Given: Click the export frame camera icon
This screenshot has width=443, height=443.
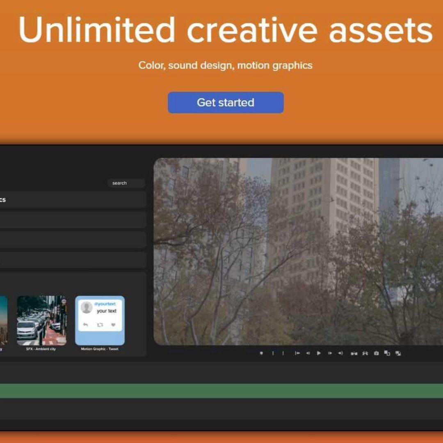Looking at the screenshot, I should click(x=376, y=353).
